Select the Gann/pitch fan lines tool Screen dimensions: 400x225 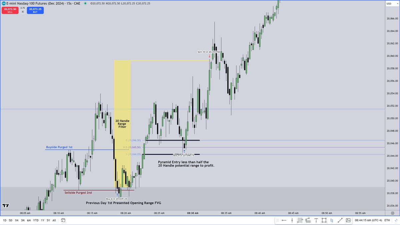point(308,220)
